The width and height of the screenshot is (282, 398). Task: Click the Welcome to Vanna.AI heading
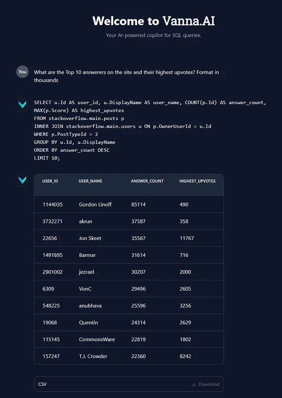click(x=153, y=21)
